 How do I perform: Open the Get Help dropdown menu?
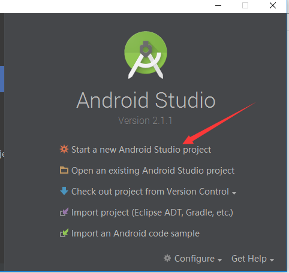click(249, 259)
